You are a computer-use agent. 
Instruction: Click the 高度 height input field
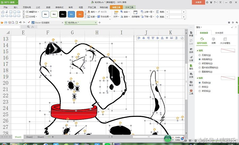(176, 12)
